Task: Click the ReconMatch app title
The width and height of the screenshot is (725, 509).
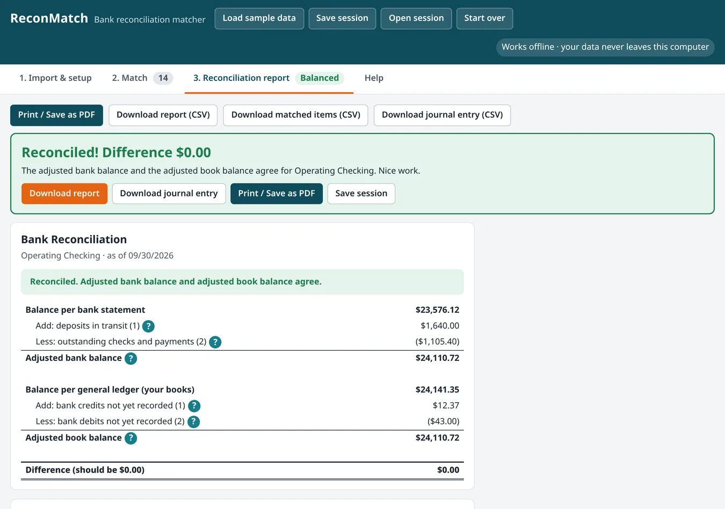Action: click(x=49, y=18)
